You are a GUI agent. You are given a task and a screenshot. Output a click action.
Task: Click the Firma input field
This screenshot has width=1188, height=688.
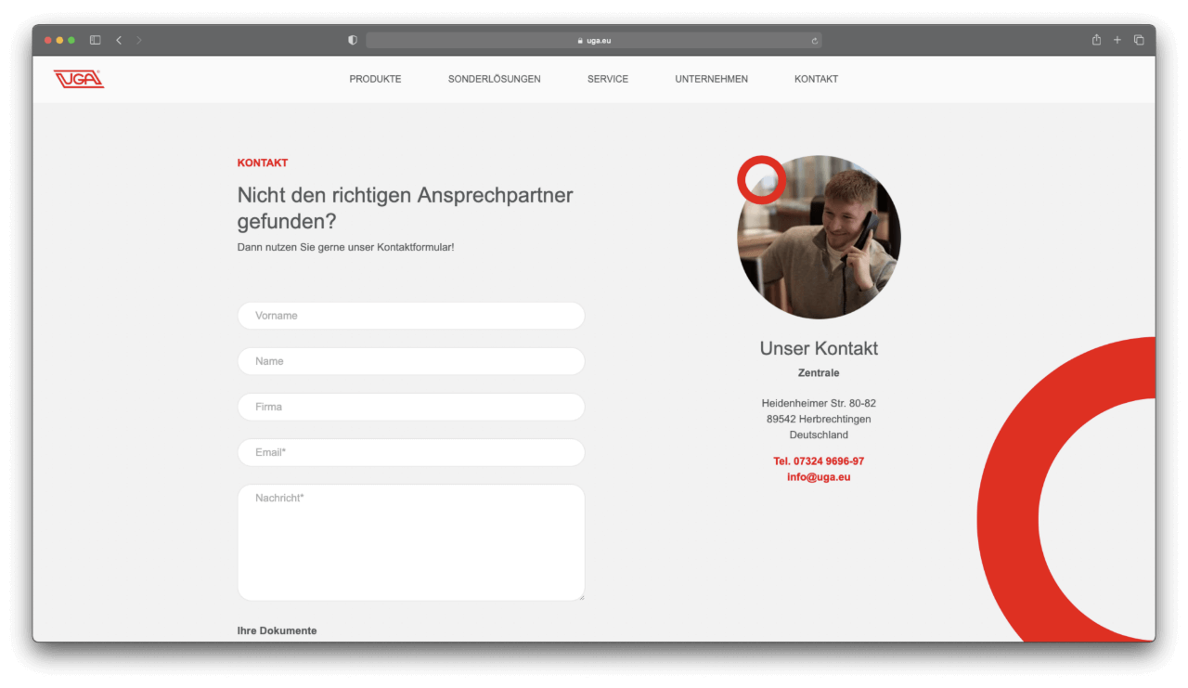(x=411, y=407)
